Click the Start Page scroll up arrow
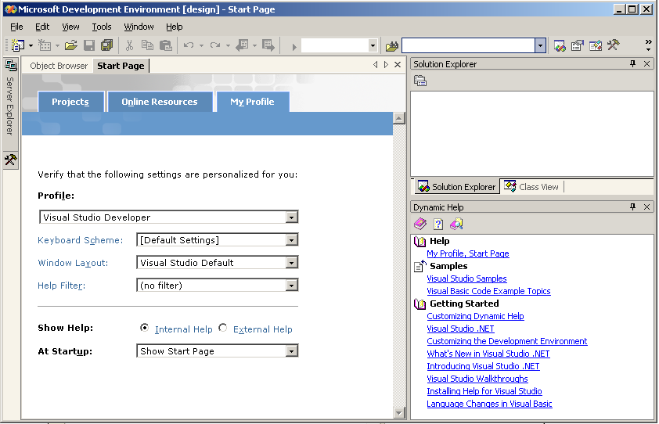Image resolution: width=659 pixels, height=424 pixels. coord(399,118)
